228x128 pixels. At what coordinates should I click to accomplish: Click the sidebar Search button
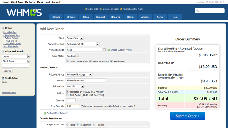pyautogui.click(x=7, y=71)
